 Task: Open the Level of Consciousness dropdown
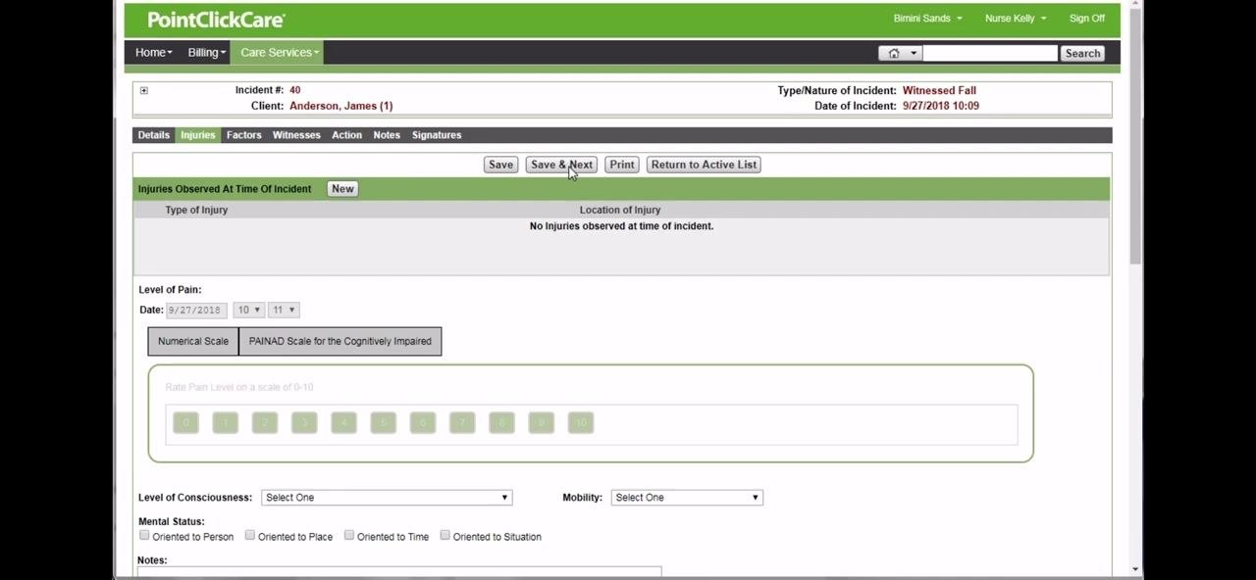pyautogui.click(x=387, y=498)
